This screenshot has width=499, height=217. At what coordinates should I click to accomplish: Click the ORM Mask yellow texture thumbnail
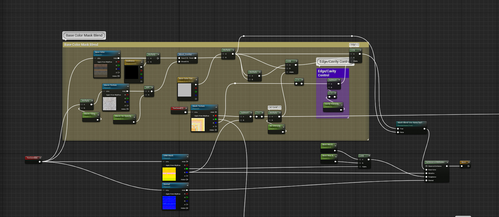click(x=169, y=174)
